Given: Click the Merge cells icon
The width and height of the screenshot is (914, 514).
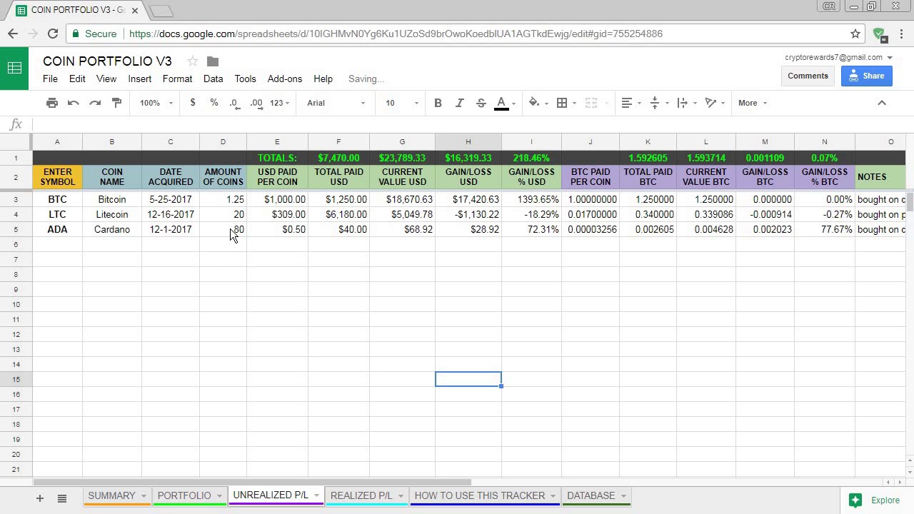Looking at the screenshot, I should point(591,103).
